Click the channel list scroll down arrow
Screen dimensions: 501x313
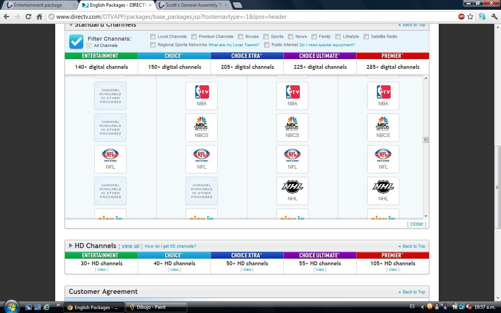point(425,216)
